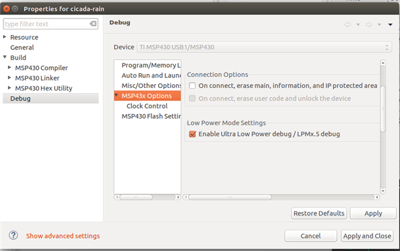Viewport: 400px width, 251px height.
Task: Open the back history dropdown arrow
Action: tap(358, 25)
